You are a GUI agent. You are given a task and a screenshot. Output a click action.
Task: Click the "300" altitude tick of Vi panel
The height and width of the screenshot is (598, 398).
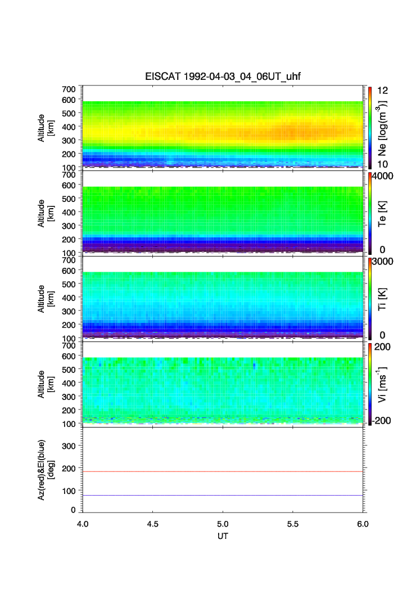tap(69, 397)
